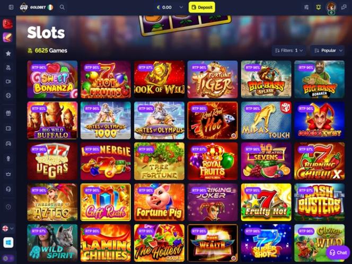Click the notification bell icon

[x=318, y=7]
